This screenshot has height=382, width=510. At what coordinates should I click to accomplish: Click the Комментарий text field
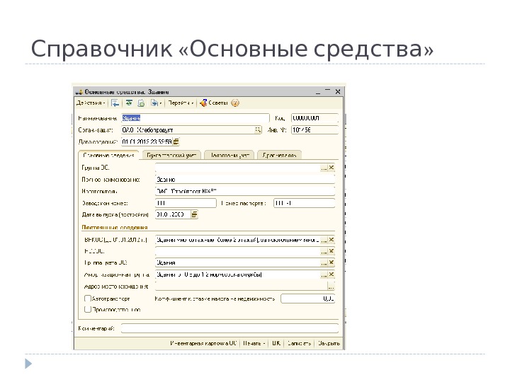coord(229,328)
